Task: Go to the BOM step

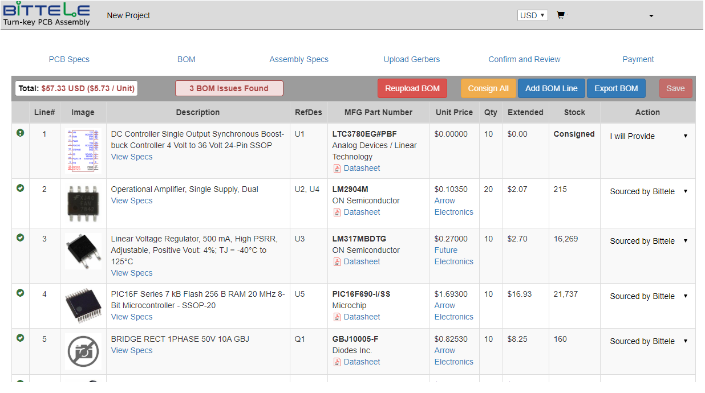Action: [x=187, y=59]
